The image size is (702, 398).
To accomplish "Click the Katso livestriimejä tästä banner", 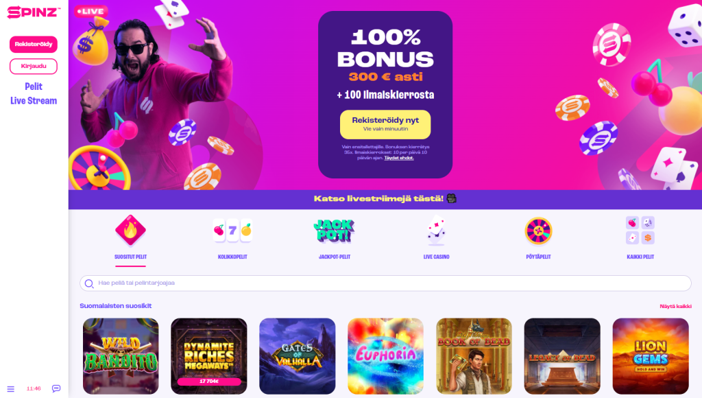I will pyautogui.click(x=385, y=199).
